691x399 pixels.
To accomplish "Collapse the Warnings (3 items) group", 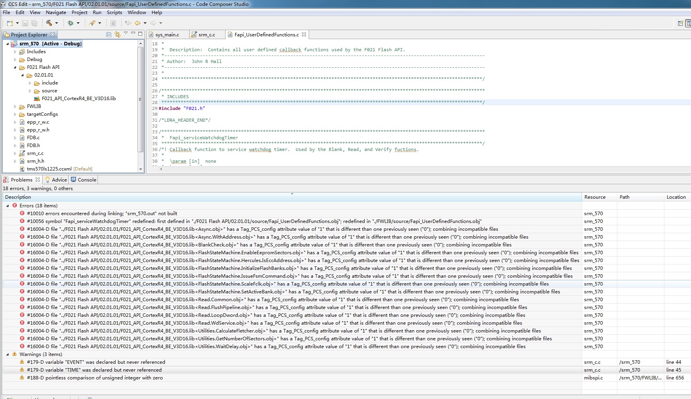I will (7, 354).
